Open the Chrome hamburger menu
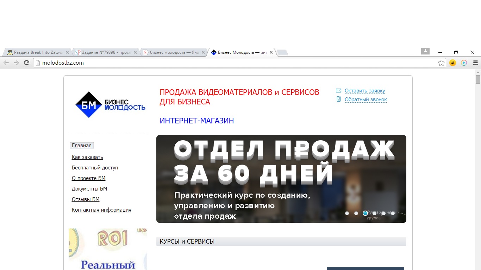The width and height of the screenshot is (481, 270). click(475, 63)
